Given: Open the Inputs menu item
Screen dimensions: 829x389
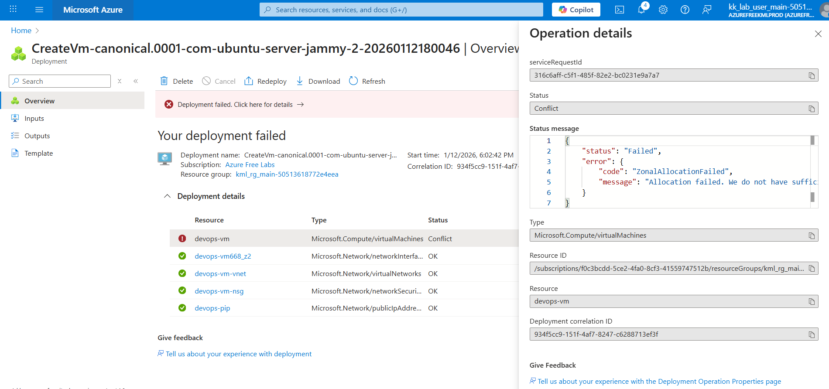Looking at the screenshot, I should [x=34, y=119].
